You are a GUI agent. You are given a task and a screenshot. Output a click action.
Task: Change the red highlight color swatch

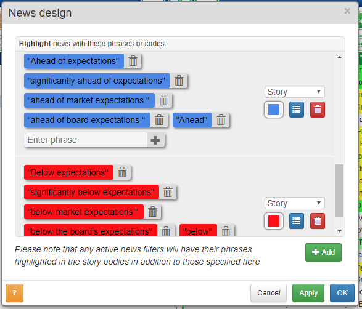tap(274, 221)
